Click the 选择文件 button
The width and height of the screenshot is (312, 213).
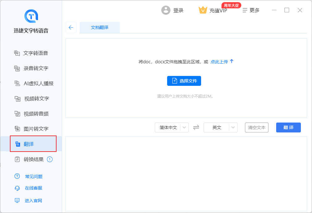coord(184,81)
